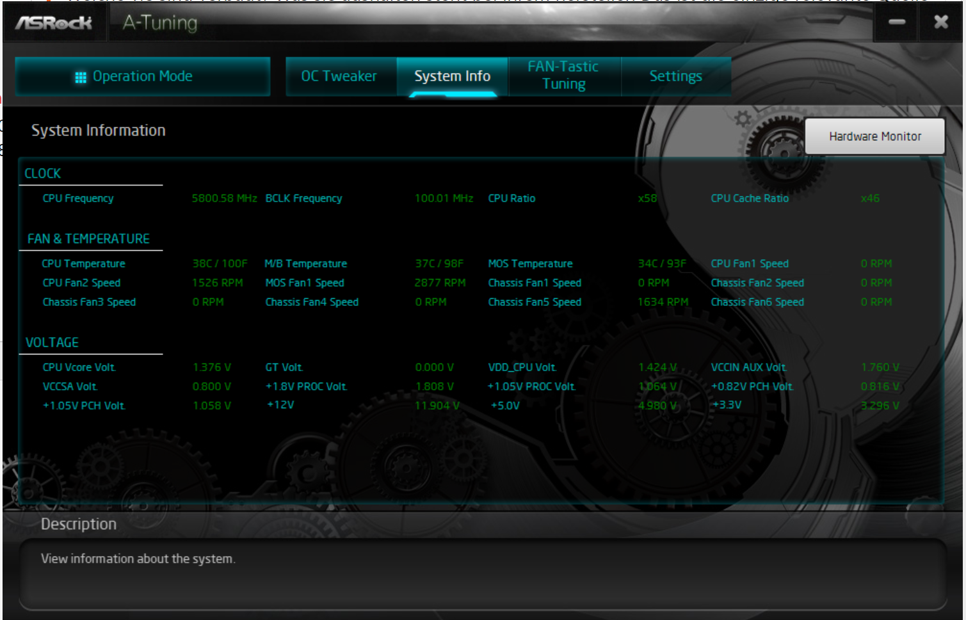Open the FAN-Tastic Tuning tab
The image size is (966, 620).
click(563, 76)
